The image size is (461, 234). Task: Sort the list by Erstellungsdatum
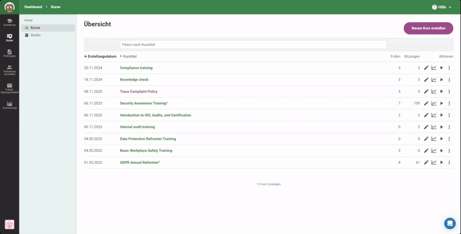(100, 56)
